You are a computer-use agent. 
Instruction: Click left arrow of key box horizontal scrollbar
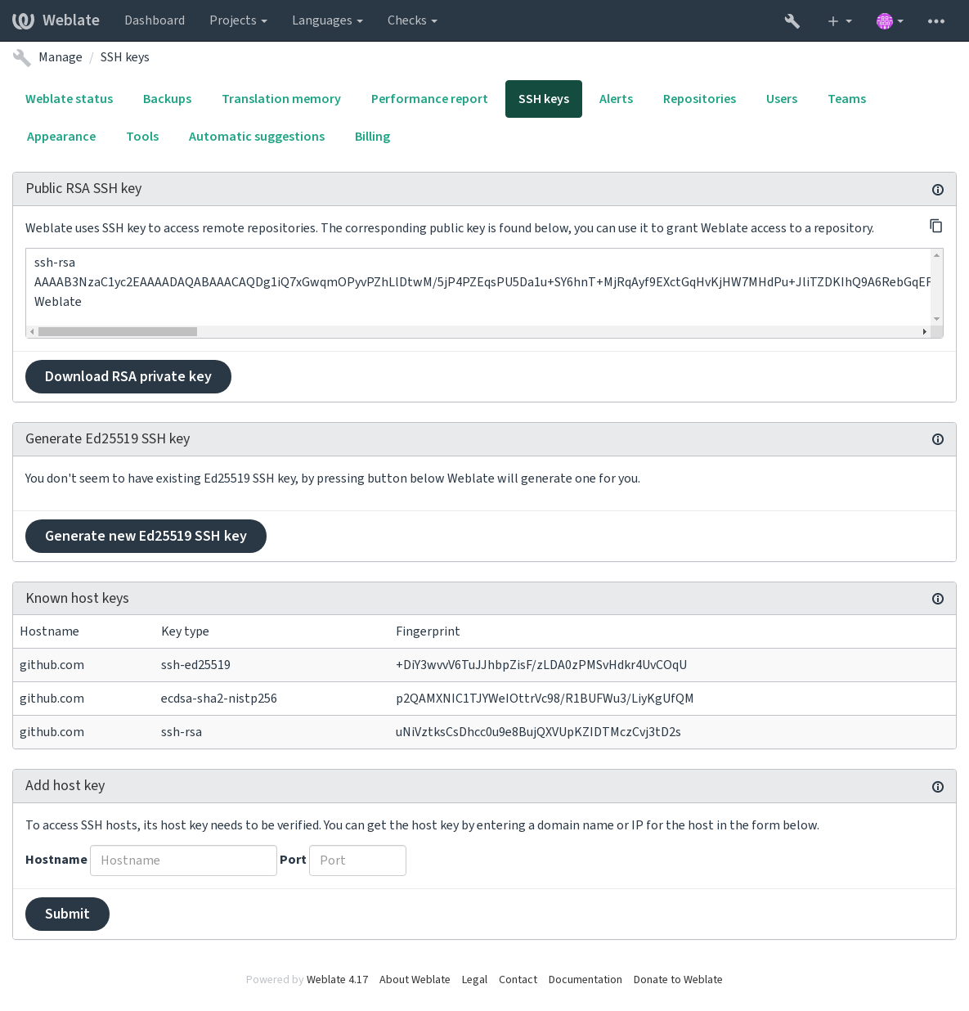pos(32,332)
